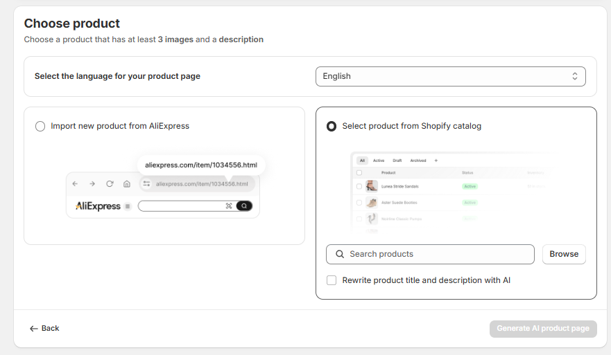Click Generate AI product page button

tap(542, 328)
